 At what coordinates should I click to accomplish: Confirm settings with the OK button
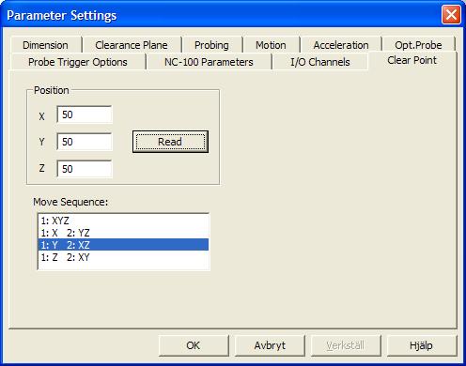pyautogui.click(x=194, y=345)
